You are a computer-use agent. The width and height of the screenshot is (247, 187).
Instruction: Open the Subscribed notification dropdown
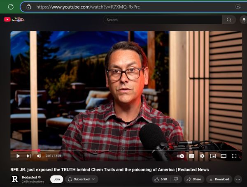pyautogui.click(x=82, y=179)
